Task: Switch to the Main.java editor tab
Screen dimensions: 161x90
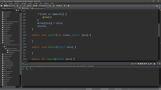Action: (x=26, y=8)
